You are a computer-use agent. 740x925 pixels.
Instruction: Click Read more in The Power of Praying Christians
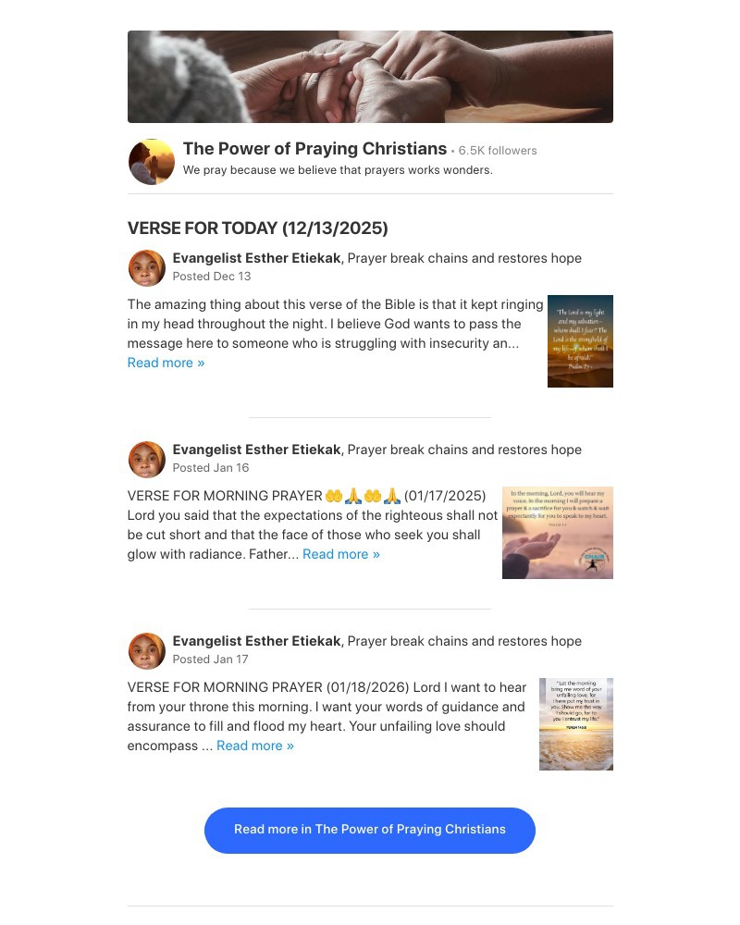coord(370,830)
